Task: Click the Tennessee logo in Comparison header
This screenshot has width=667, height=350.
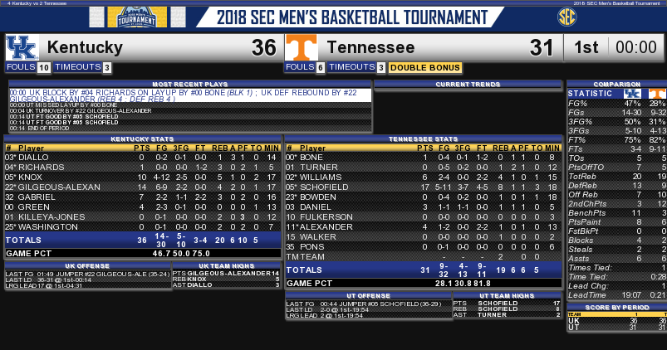Action: tap(657, 94)
